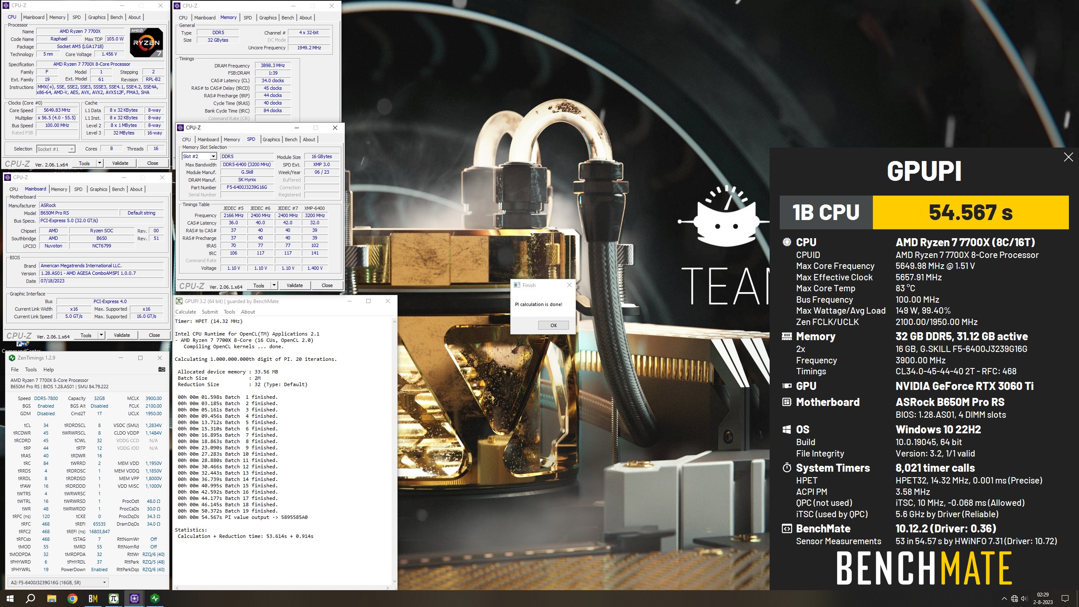The height and width of the screenshot is (607, 1079).
Task: Click DRAM Frequency value 3898.3 MHz
Action: point(273,65)
